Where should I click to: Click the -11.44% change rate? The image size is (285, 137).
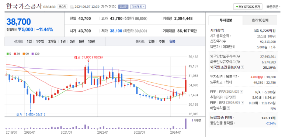coord(45,30)
